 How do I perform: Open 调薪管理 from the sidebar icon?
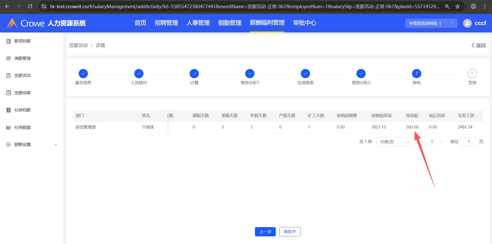[8, 59]
